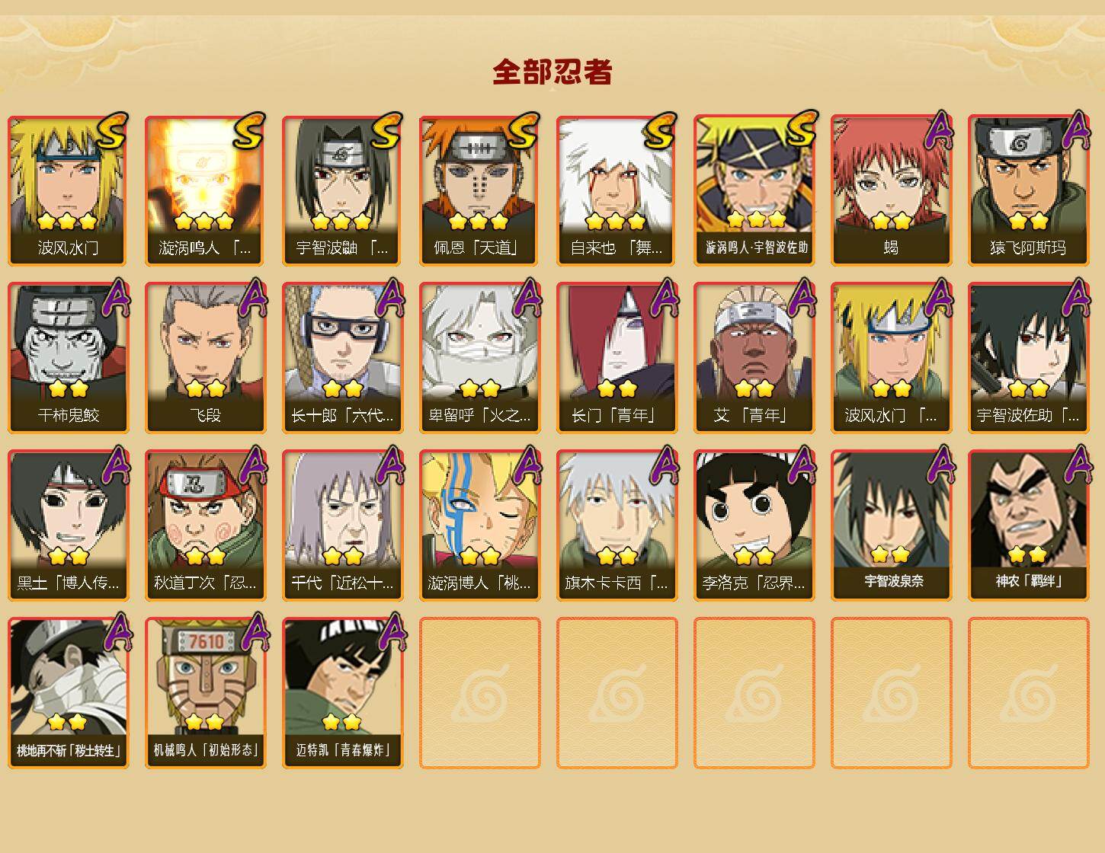This screenshot has height=853, width=1105.
Task: Choose the 蝎 ninja portrait
Action: 891,190
